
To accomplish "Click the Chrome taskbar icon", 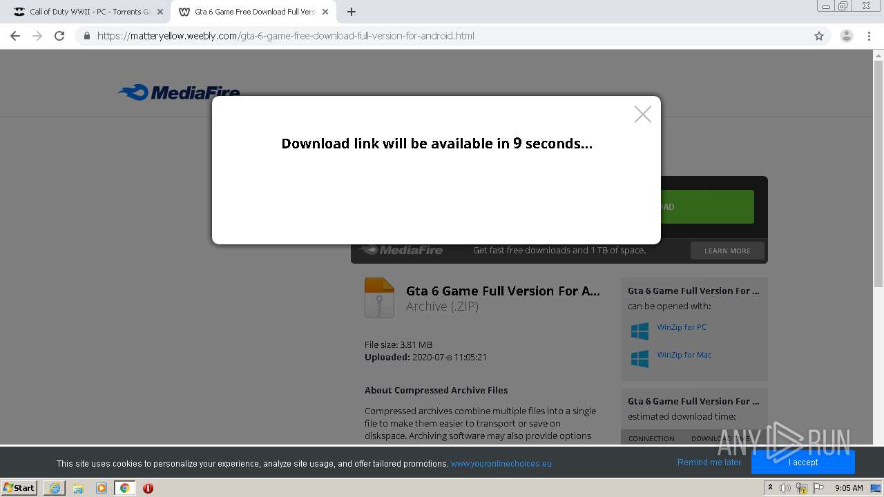I will pos(124,488).
